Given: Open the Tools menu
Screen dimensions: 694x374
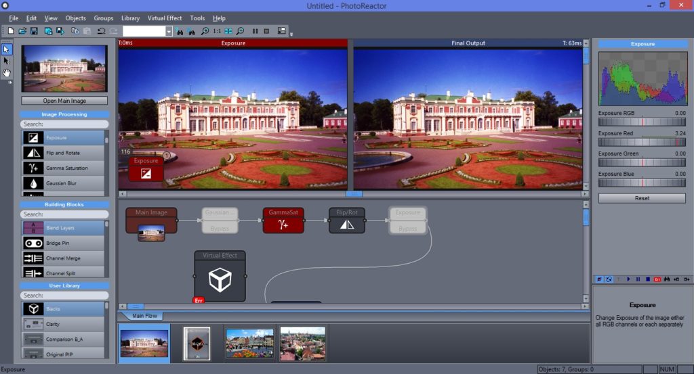Looking at the screenshot, I should click(x=197, y=18).
